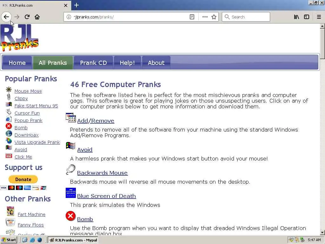Open the Help! navigation tab

coord(127,63)
